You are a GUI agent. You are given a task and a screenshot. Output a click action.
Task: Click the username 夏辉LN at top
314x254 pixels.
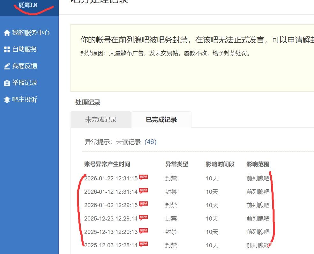click(x=28, y=5)
